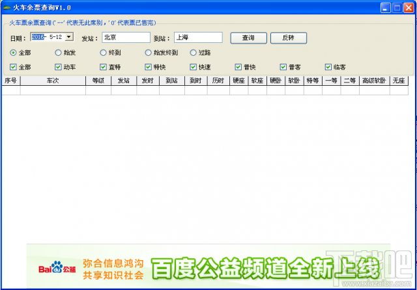
Task: Click the 发站 input with 北京
Action: pyautogui.click(x=126, y=38)
